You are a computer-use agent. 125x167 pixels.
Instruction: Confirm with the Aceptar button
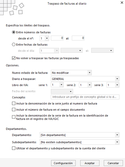(x=90, y=163)
